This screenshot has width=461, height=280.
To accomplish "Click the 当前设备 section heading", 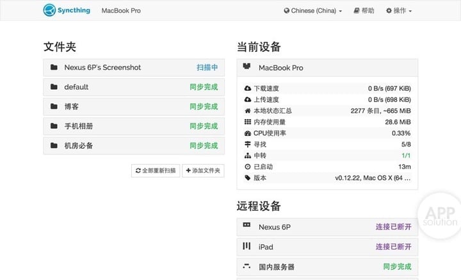I will click(x=259, y=47).
